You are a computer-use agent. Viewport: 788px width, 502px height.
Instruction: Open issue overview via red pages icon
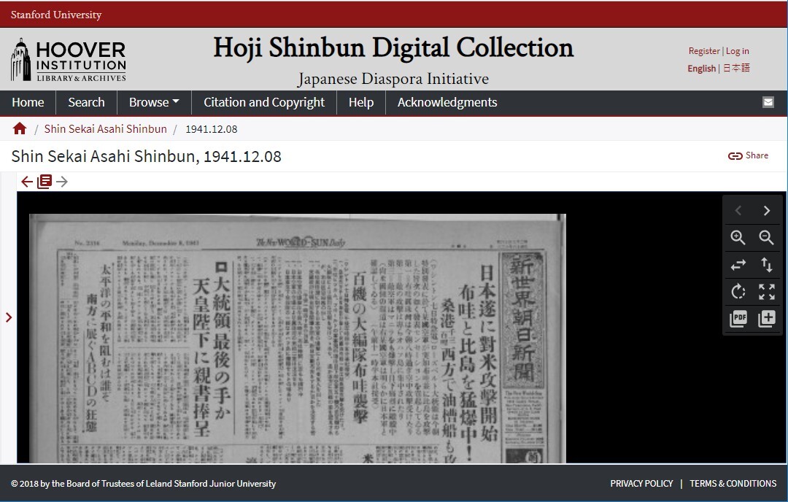pos(45,181)
